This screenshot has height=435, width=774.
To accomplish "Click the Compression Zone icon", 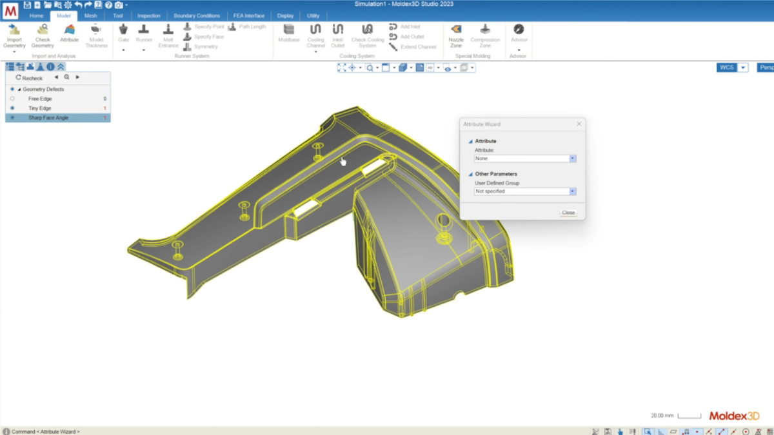I will [485, 29].
